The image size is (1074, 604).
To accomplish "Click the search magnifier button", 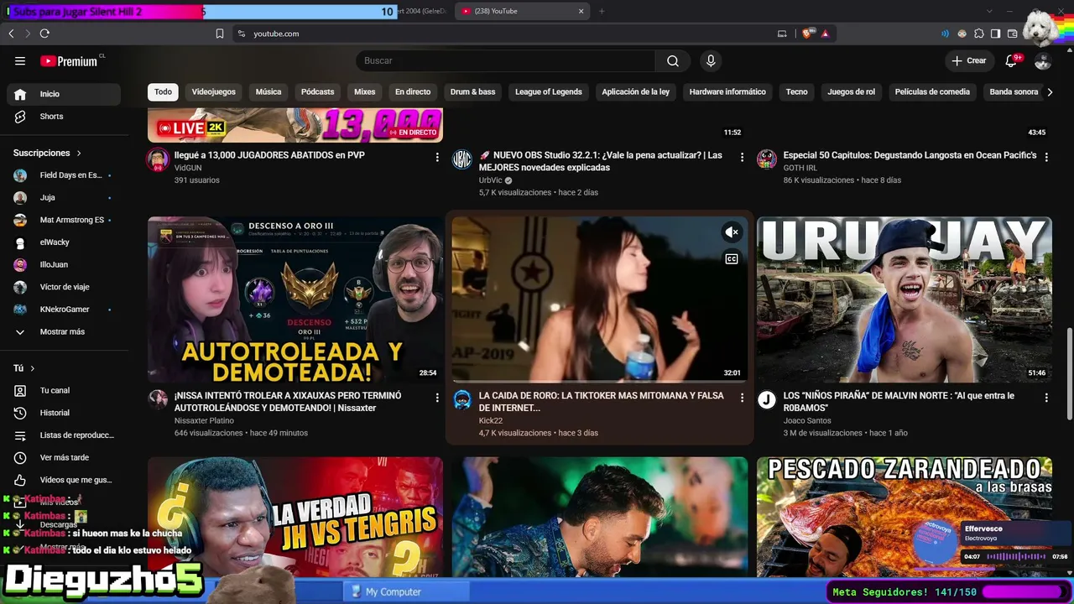I will click(x=673, y=61).
